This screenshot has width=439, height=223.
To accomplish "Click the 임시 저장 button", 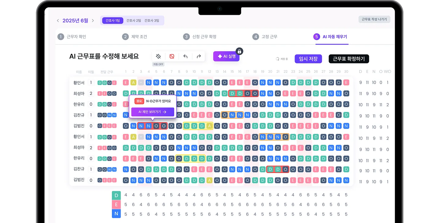I will click(308, 59).
